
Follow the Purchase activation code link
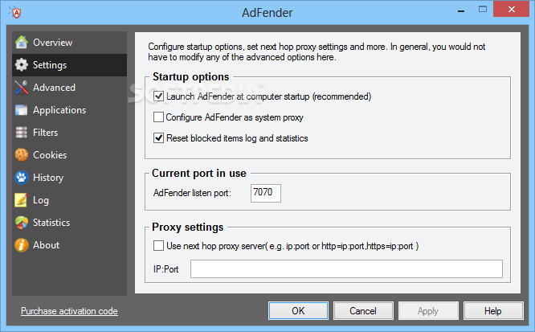69,311
